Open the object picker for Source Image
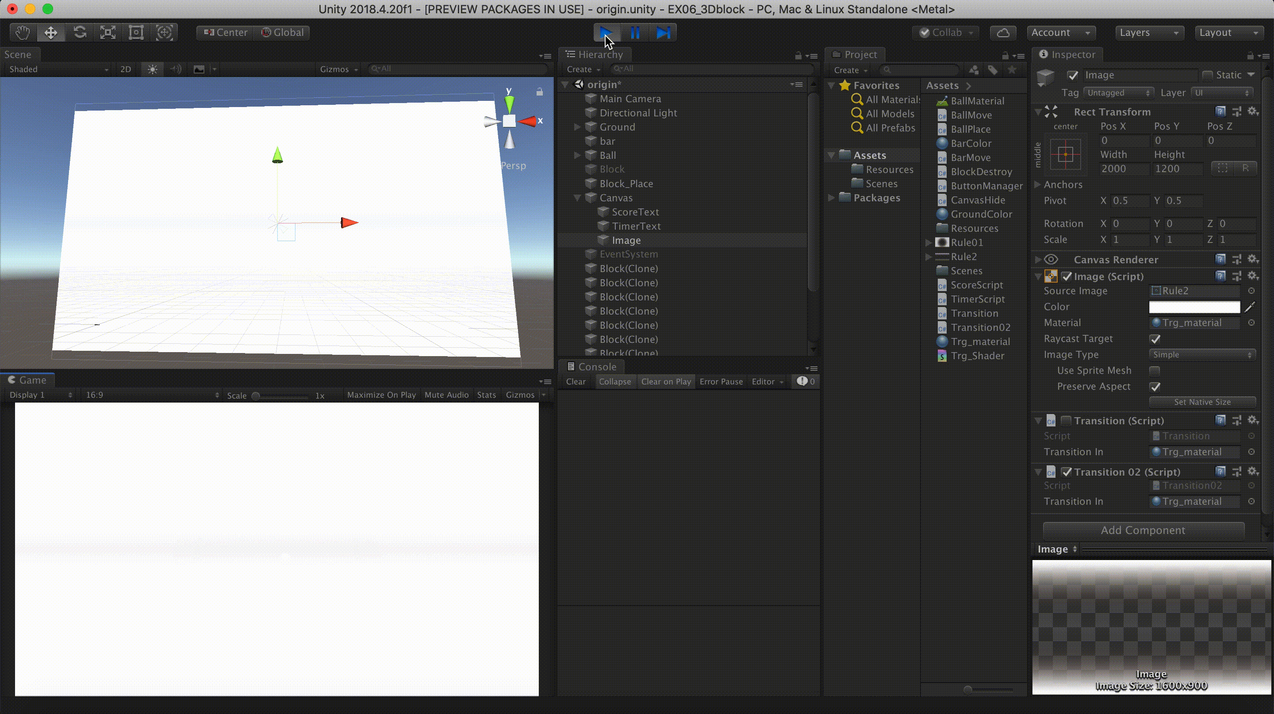This screenshot has height=714, width=1274. pyautogui.click(x=1251, y=291)
